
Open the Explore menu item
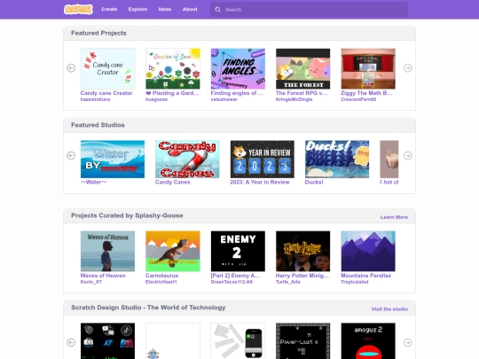click(x=137, y=9)
